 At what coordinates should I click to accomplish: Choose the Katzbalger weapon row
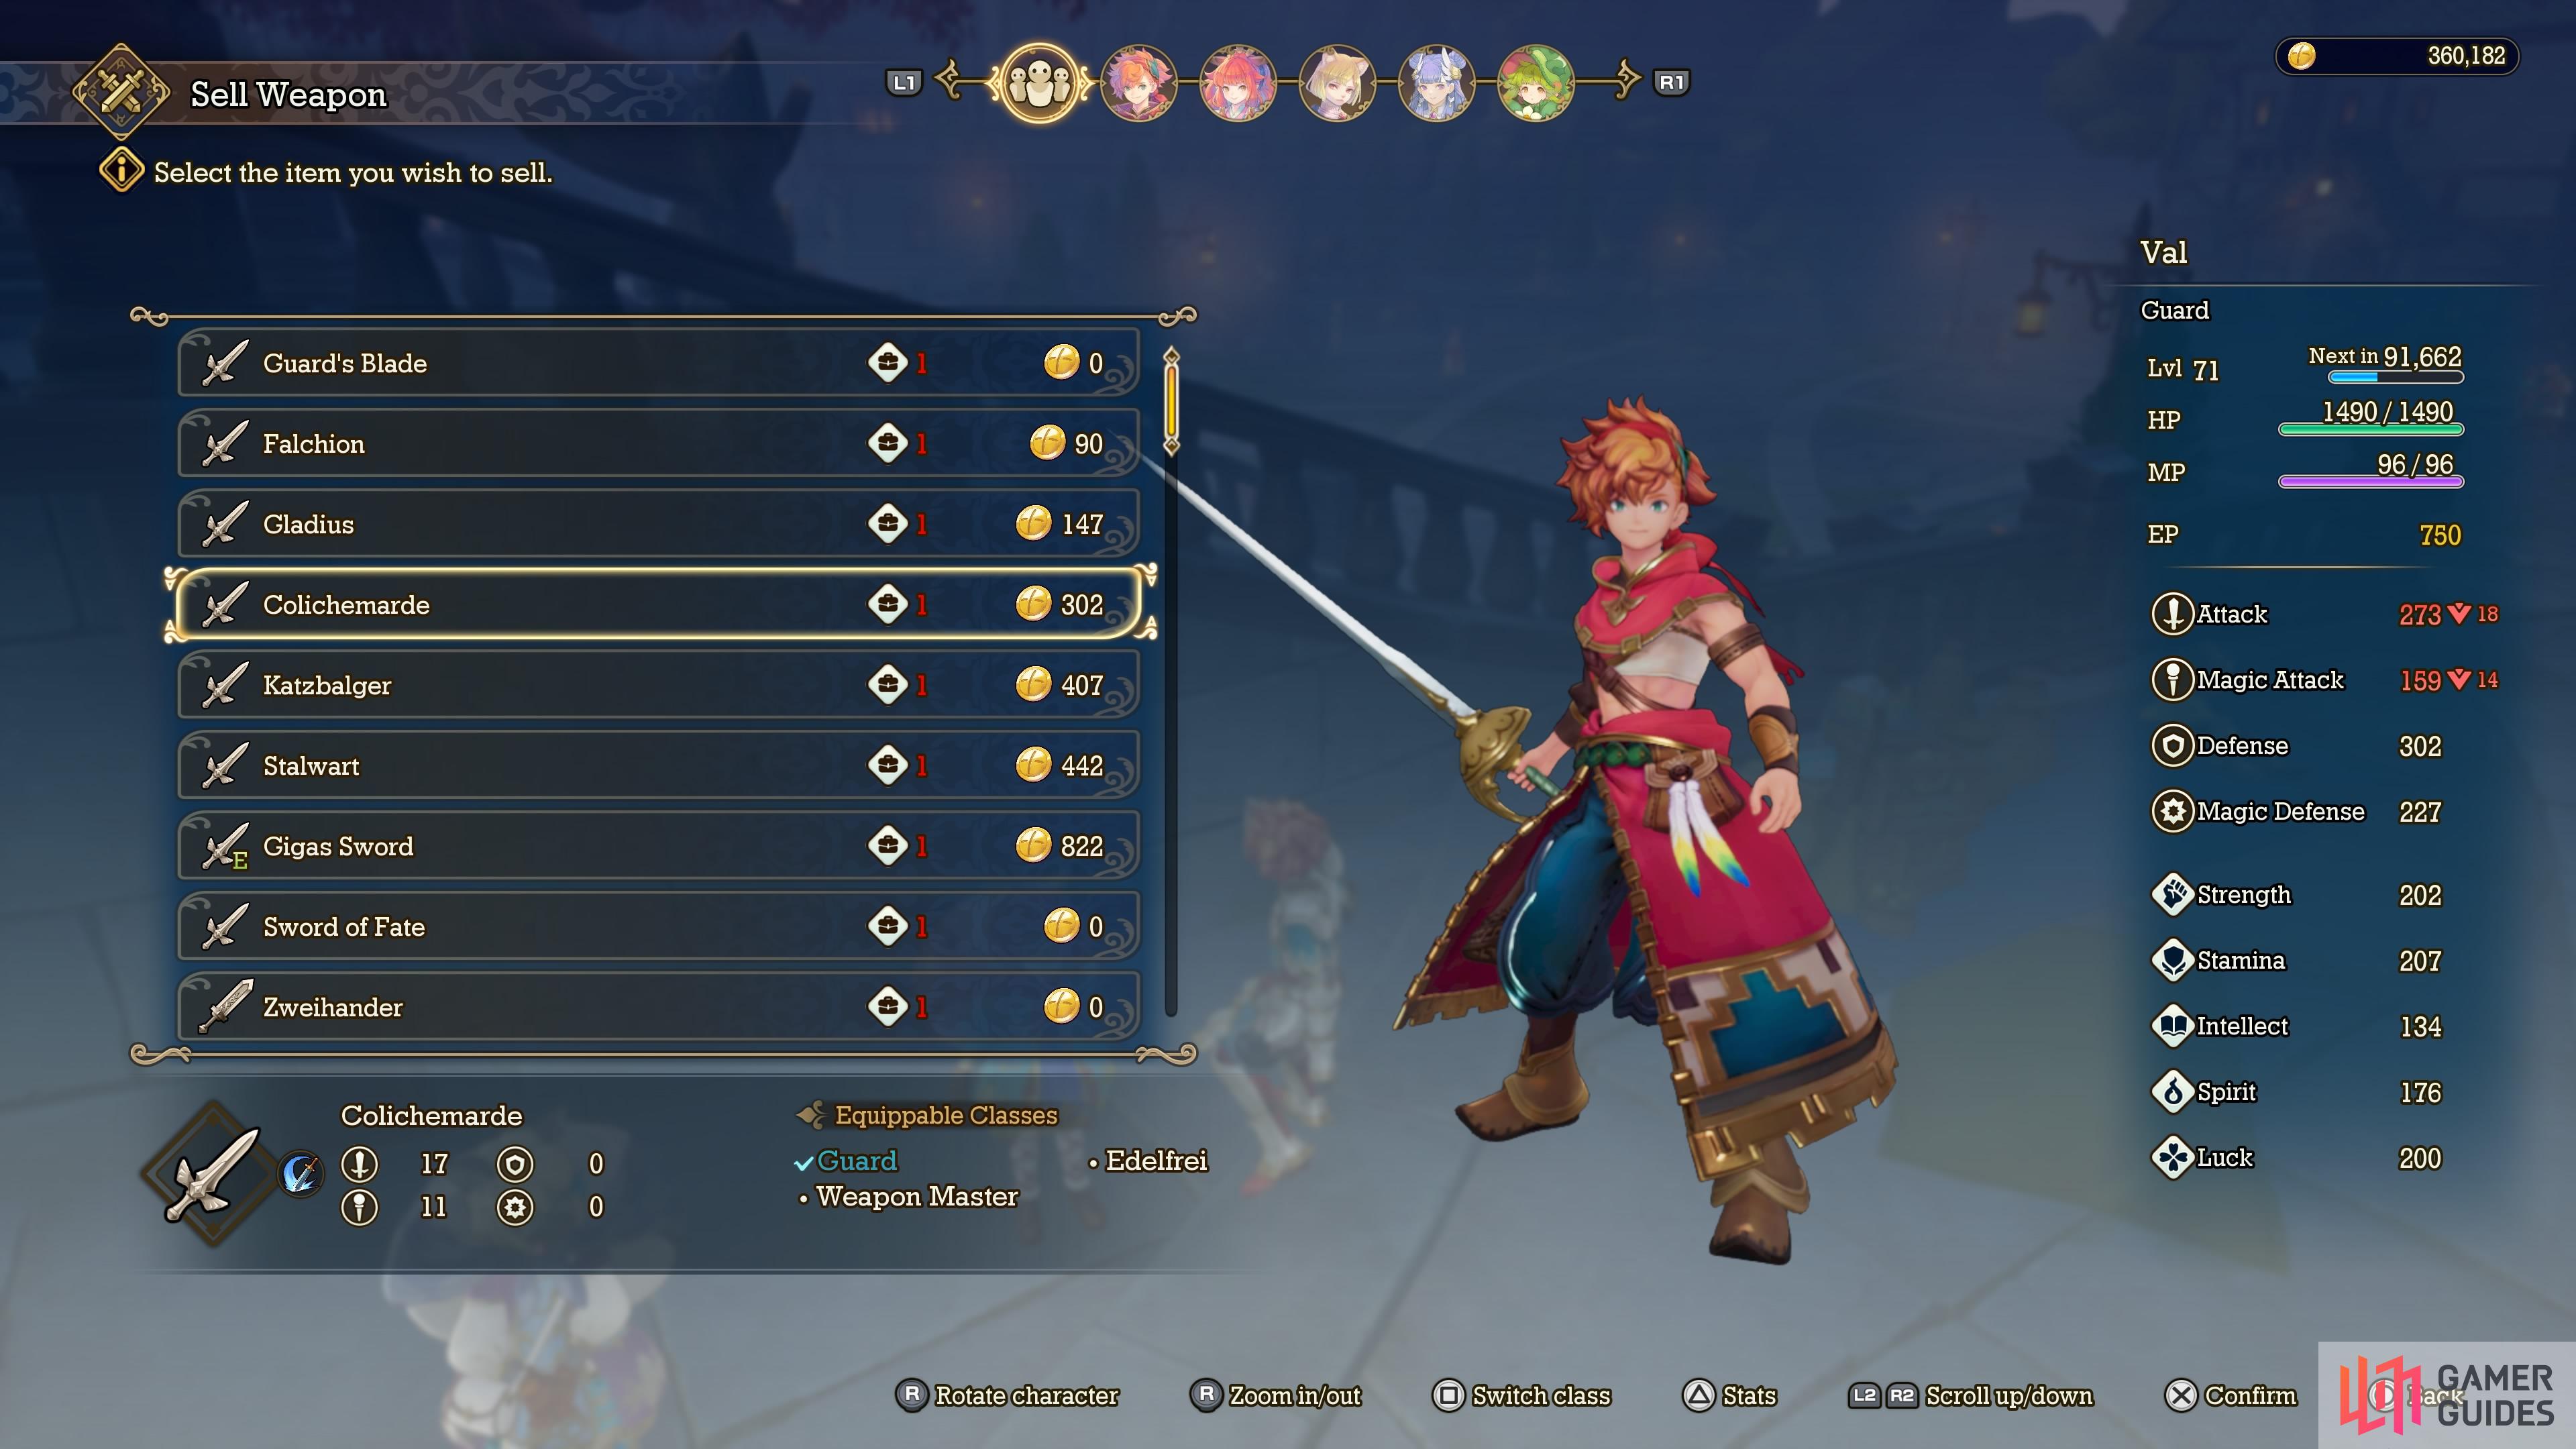click(658, 685)
